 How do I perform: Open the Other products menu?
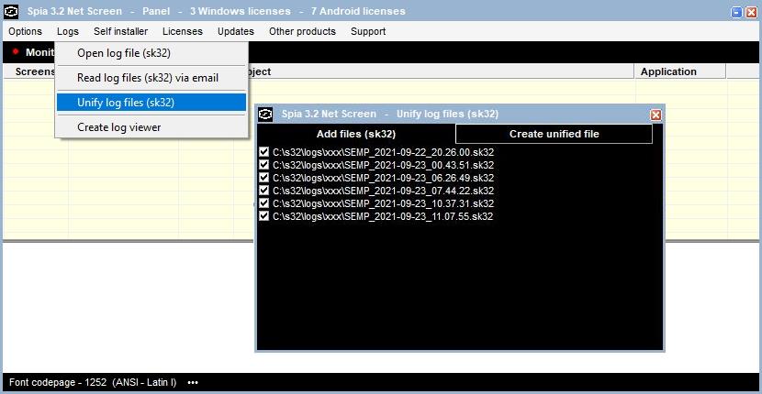(x=302, y=31)
